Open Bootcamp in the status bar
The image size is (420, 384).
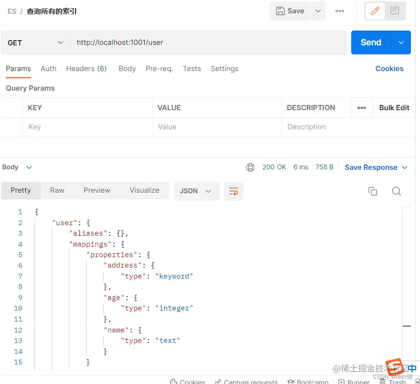pos(308,381)
